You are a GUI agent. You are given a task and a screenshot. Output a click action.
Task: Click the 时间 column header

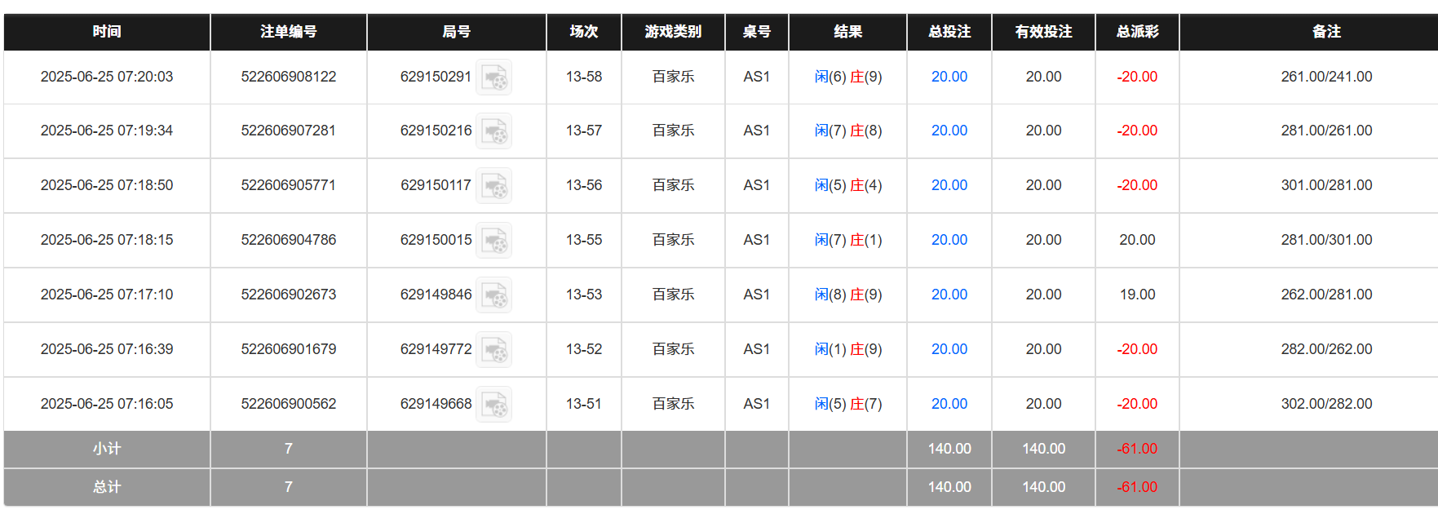pyautogui.click(x=107, y=32)
